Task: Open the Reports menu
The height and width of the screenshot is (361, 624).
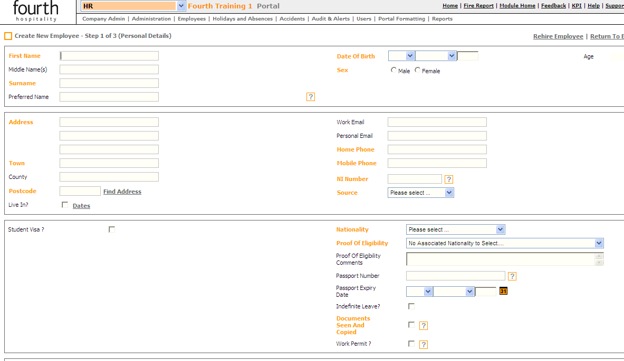Action: point(442,18)
